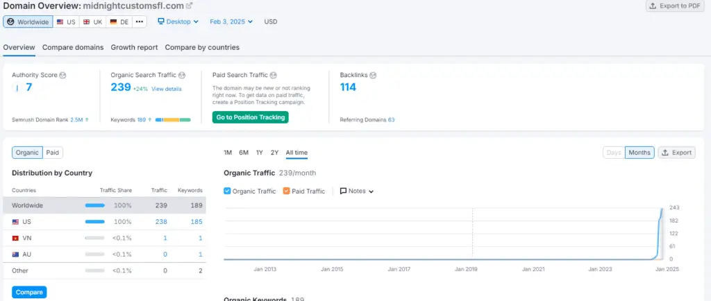Viewport: 711px width, 301px height.
Task: Click the US flag country button
Action: 66,21
